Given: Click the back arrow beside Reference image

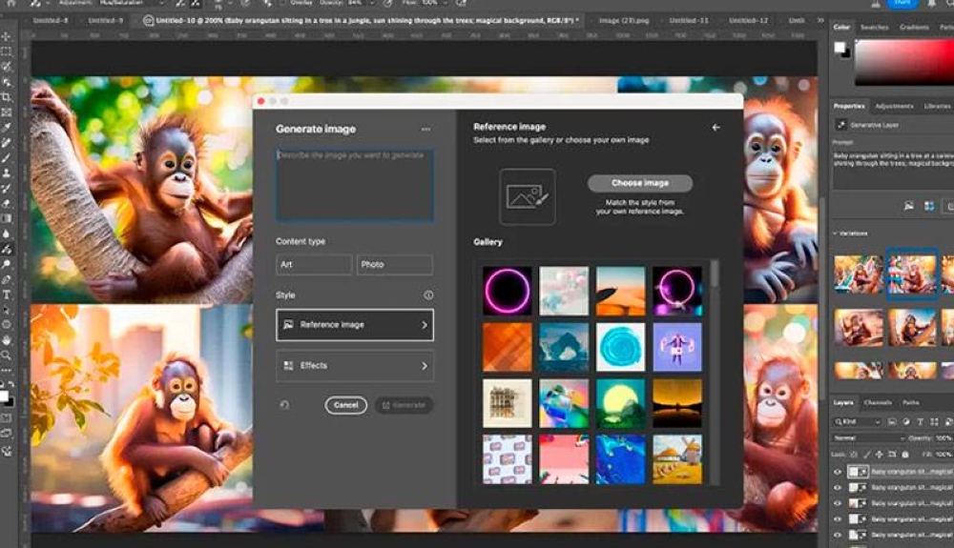Looking at the screenshot, I should tap(715, 127).
